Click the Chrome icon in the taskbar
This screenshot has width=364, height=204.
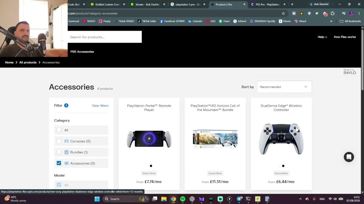coord(173,199)
